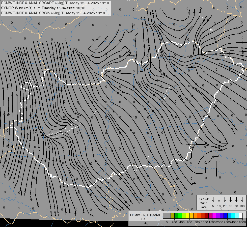This screenshot has height=227, width=247.
Task: Click the SYNOP label in wind legend
Action: 204,199
